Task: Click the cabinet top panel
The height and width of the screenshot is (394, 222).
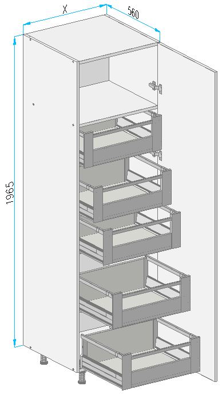Action: pyautogui.click(x=91, y=38)
